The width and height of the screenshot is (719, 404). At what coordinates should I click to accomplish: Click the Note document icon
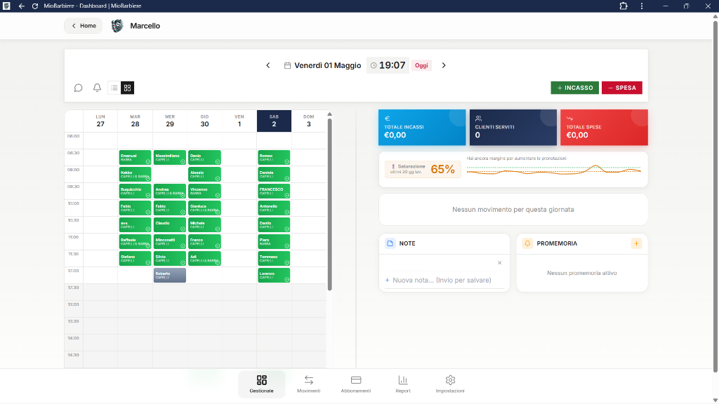click(x=390, y=243)
